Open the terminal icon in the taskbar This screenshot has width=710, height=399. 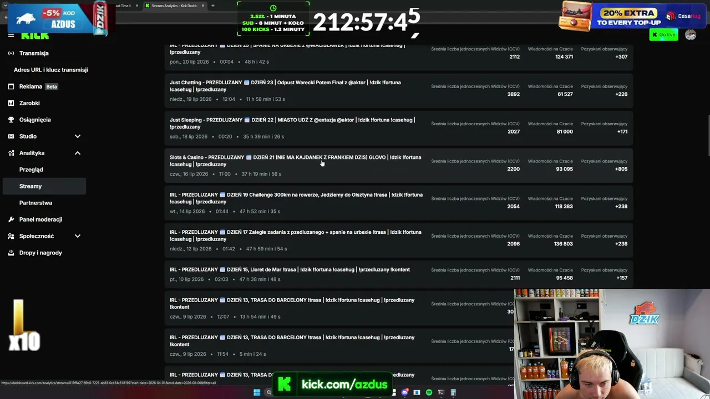tap(441, 392)
